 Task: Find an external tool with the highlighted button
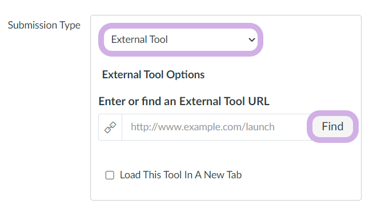pos(332,127)
